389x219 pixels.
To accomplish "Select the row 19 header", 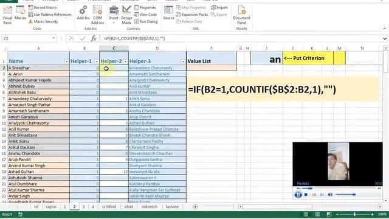I will coord(4,172).
